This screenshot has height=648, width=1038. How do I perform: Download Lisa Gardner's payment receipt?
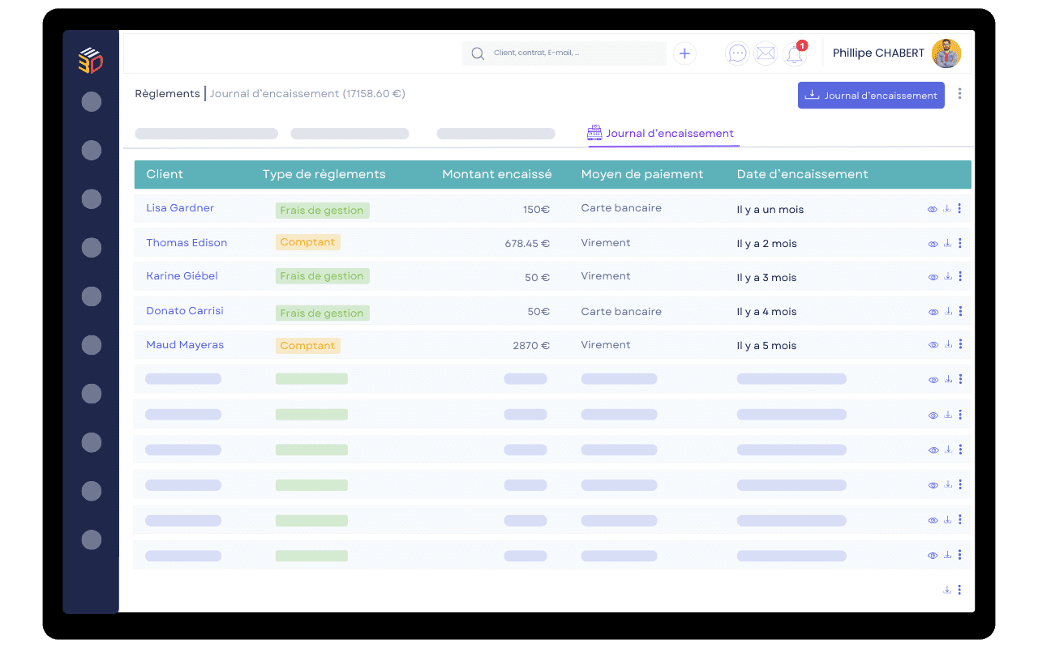[946, 209]
